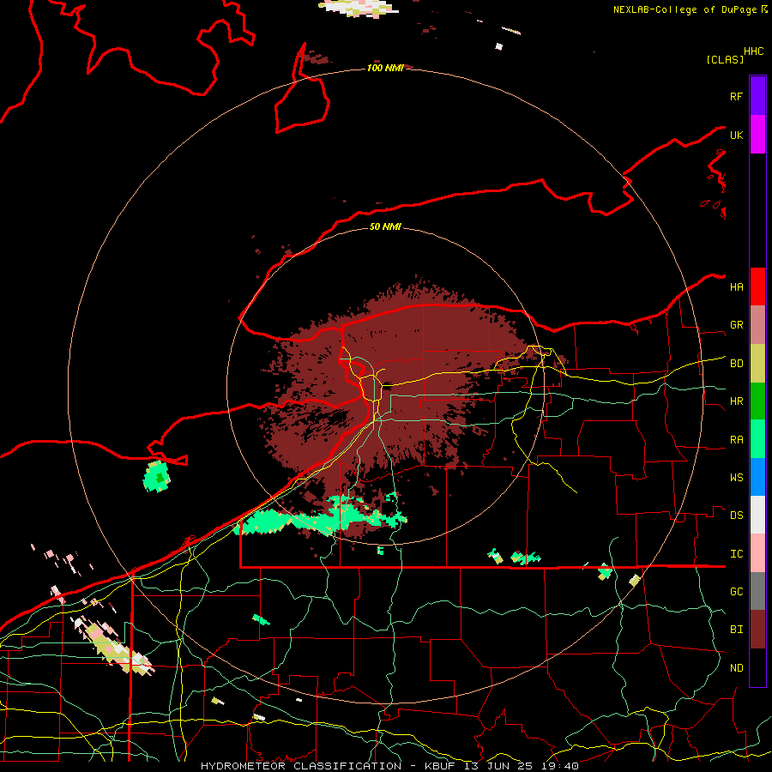The height and width of the screenshot is (772, 772).
Task: Click the IC legend label
Action: (x=736, y=554)
